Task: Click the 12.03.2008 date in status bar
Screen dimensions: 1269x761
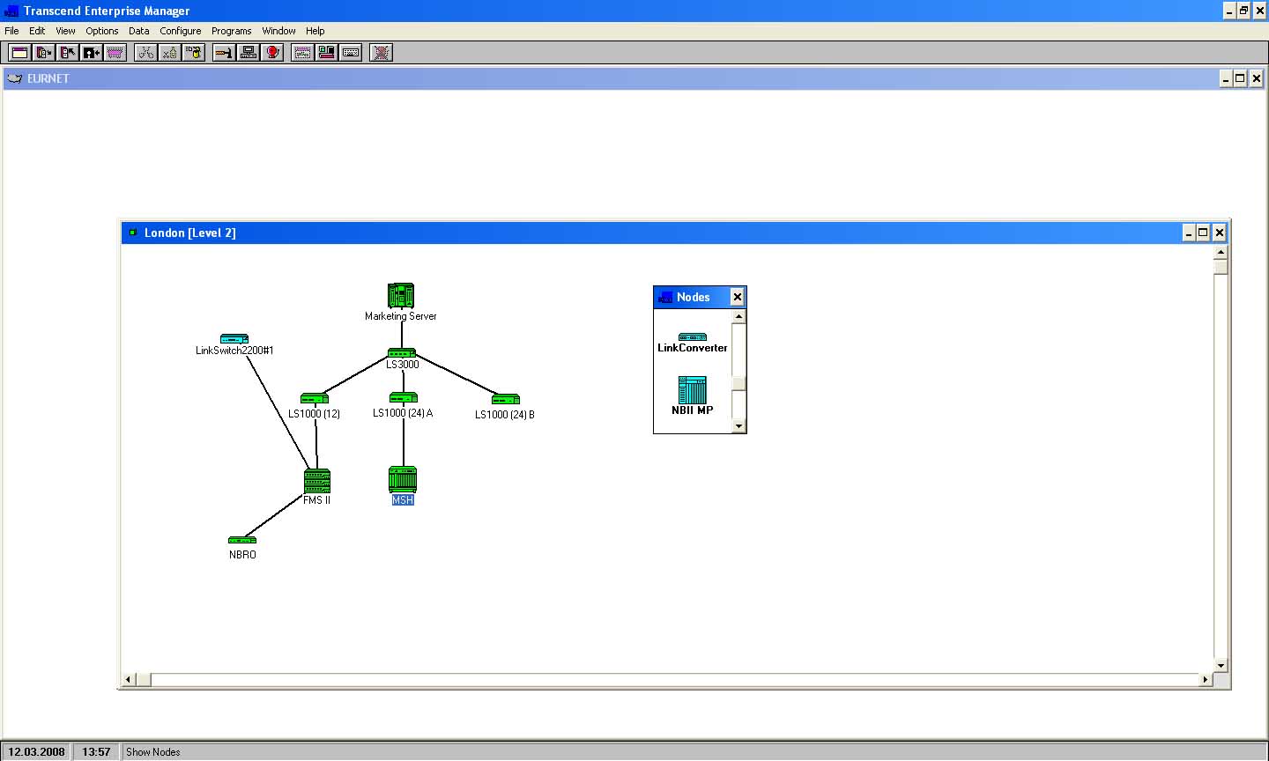Action: 36,752
